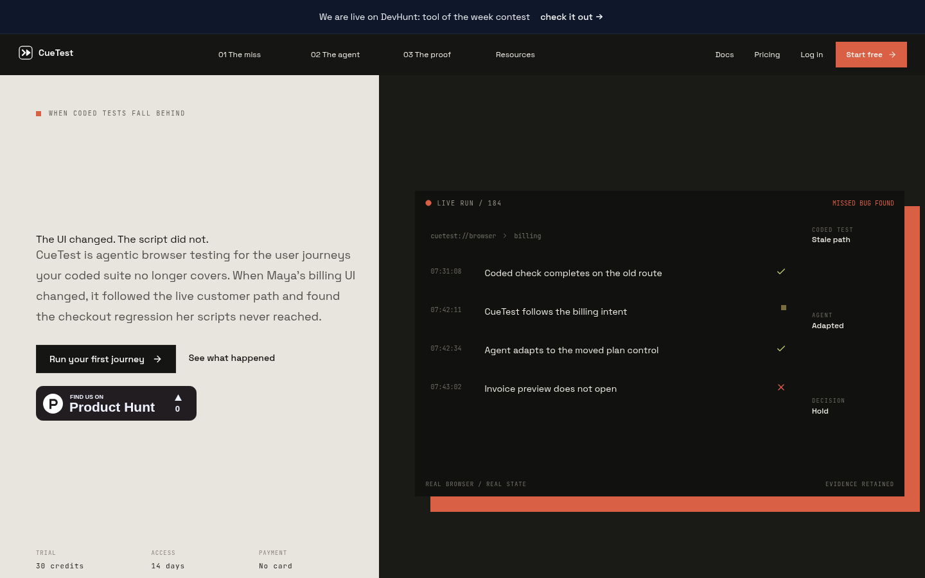Click the 07:31:08 timestamp

click(x=446, y=272)
